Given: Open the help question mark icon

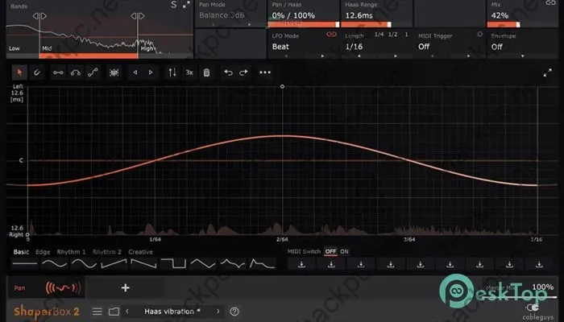Looking at the screenshot, I should (x=234, y=312).
